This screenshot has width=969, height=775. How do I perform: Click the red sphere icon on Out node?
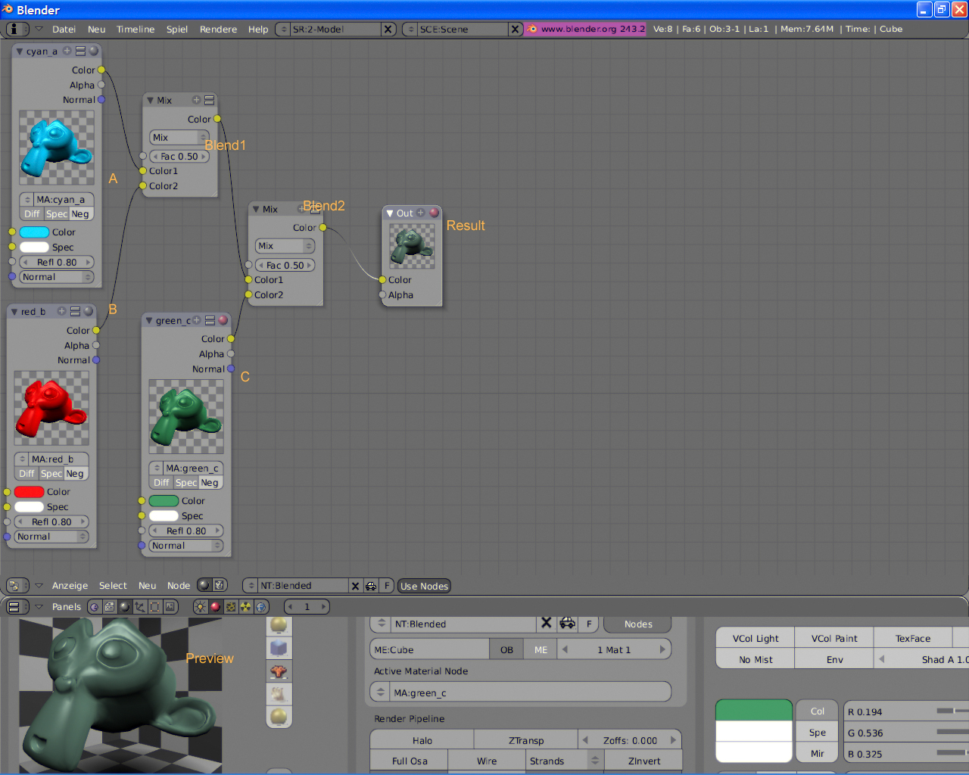click(x=435, y=213)
